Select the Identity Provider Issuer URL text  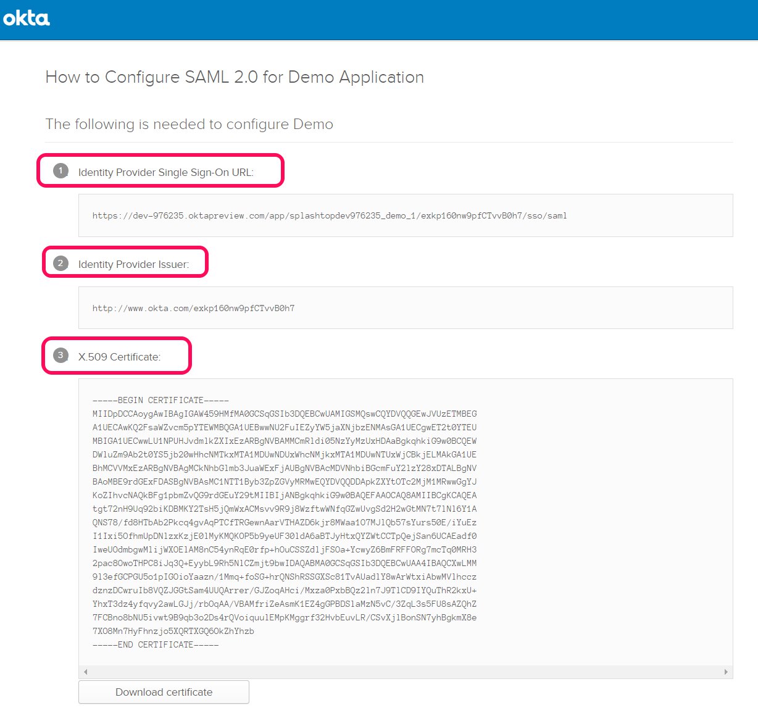point(193,308)
